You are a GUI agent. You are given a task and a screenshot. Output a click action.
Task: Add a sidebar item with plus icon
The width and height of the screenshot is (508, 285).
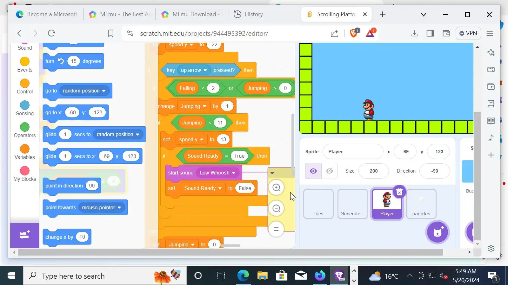(x=491, y=155)
